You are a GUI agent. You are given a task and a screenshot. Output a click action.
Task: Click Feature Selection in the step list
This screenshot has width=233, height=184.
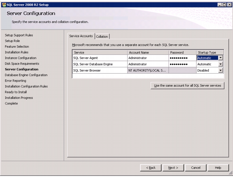coord(17,47)
